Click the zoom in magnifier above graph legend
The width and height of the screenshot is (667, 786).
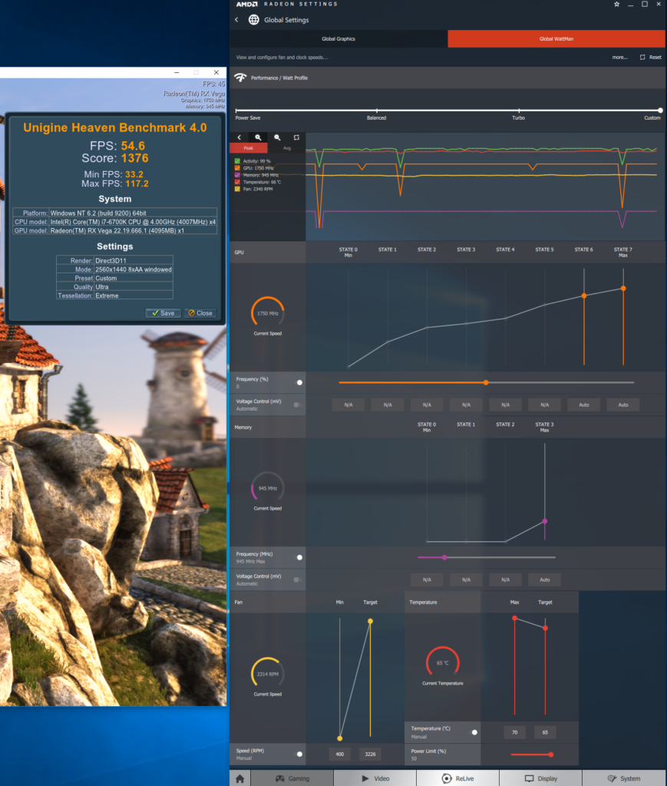(x=258, y=137)
